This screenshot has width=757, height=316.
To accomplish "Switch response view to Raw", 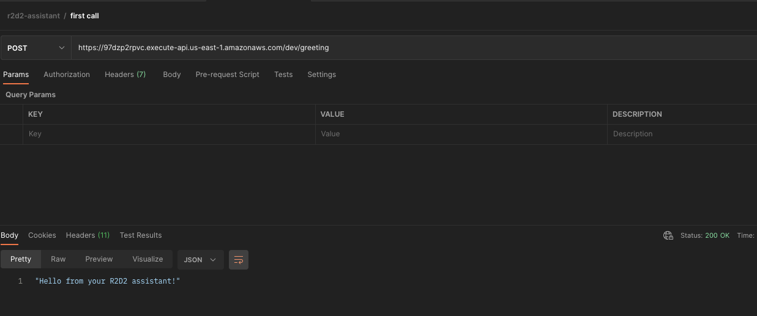I will [58, 259].
